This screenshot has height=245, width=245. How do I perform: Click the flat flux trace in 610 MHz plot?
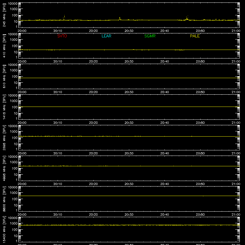tap(129, 78)
